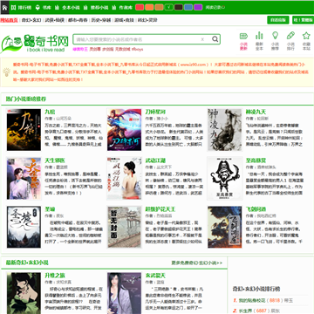Click the 奇书网 site logo

(x=35, y=43)
